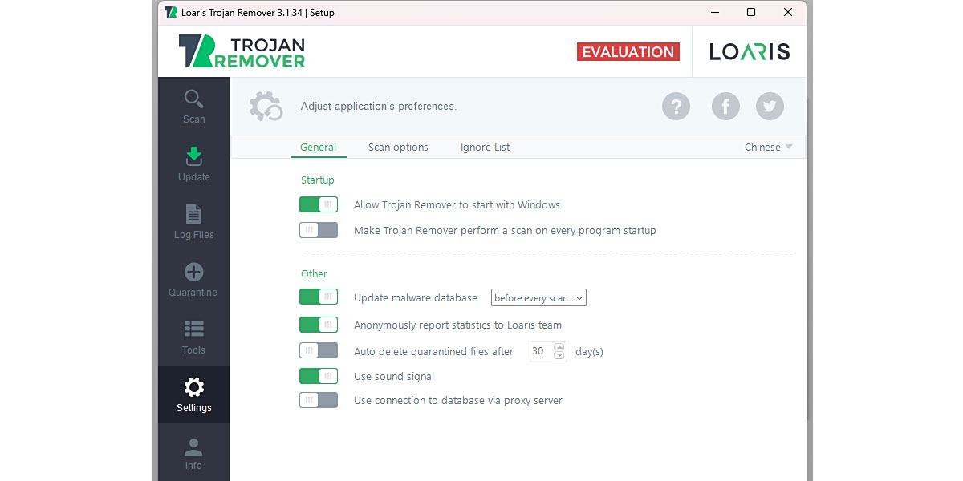Screen dimensions: 963x481
Task: Open the Chinese language selector
Action: pos(767,147)
